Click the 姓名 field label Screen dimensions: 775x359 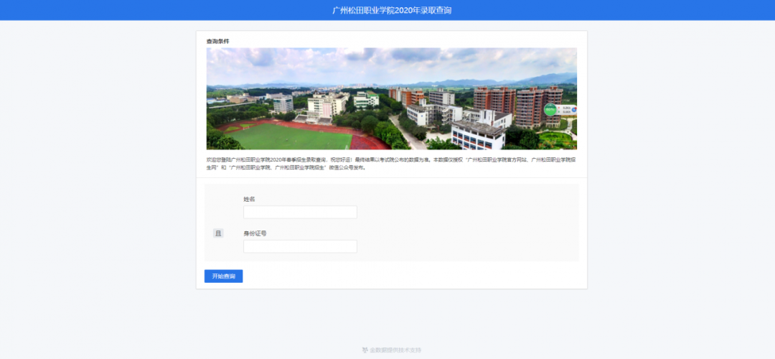tap(249, 200)
